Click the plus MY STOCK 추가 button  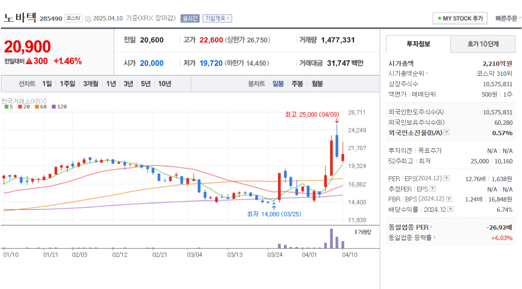tap(460, 19)
